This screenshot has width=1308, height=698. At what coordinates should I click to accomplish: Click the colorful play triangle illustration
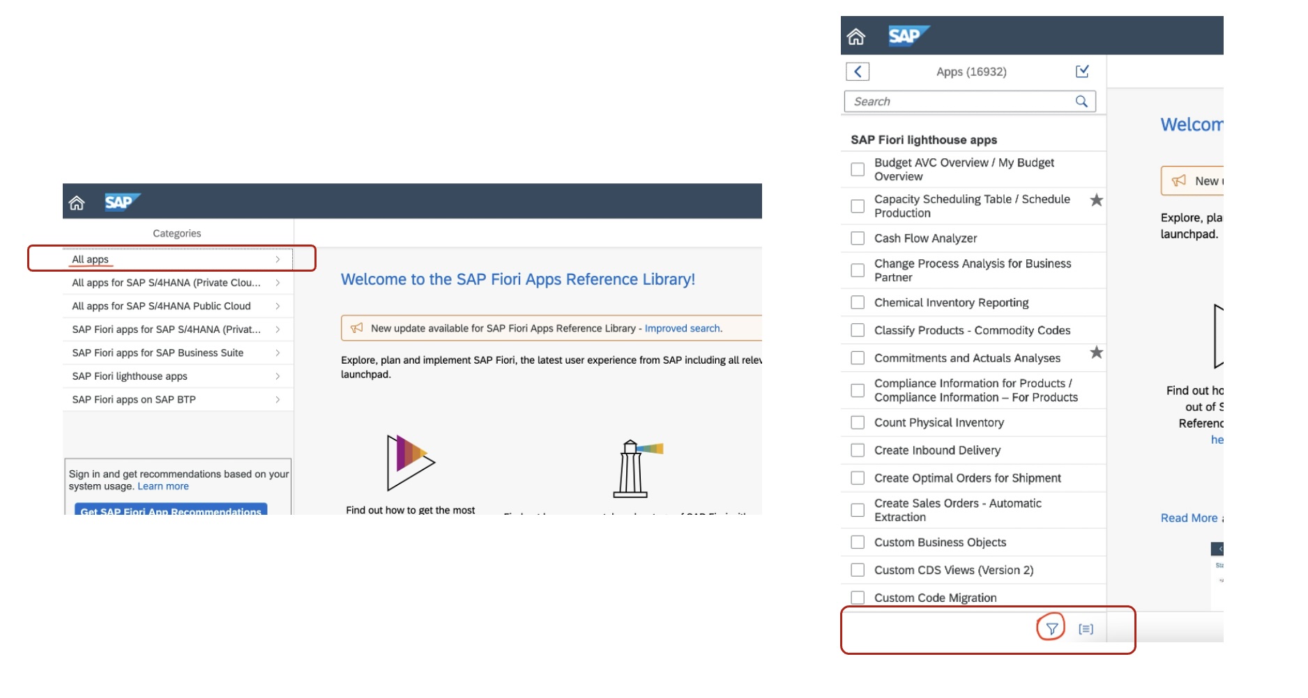[410, 462]
